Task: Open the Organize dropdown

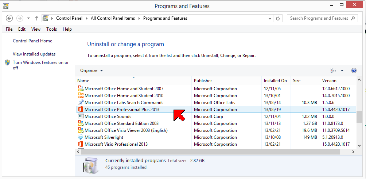Action: (x=91, y=71)
